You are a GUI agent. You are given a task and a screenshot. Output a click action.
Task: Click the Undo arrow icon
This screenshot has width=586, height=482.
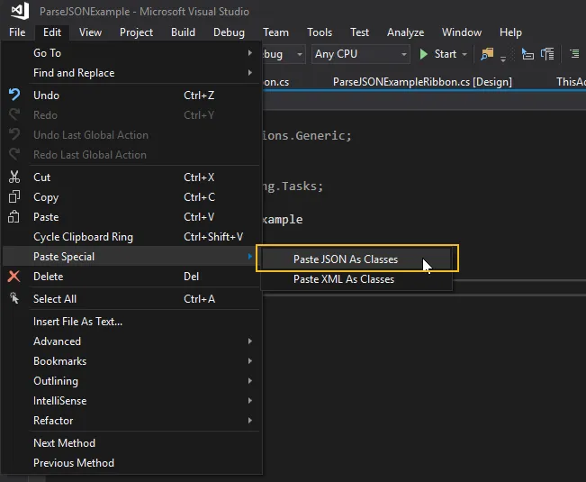14,95
